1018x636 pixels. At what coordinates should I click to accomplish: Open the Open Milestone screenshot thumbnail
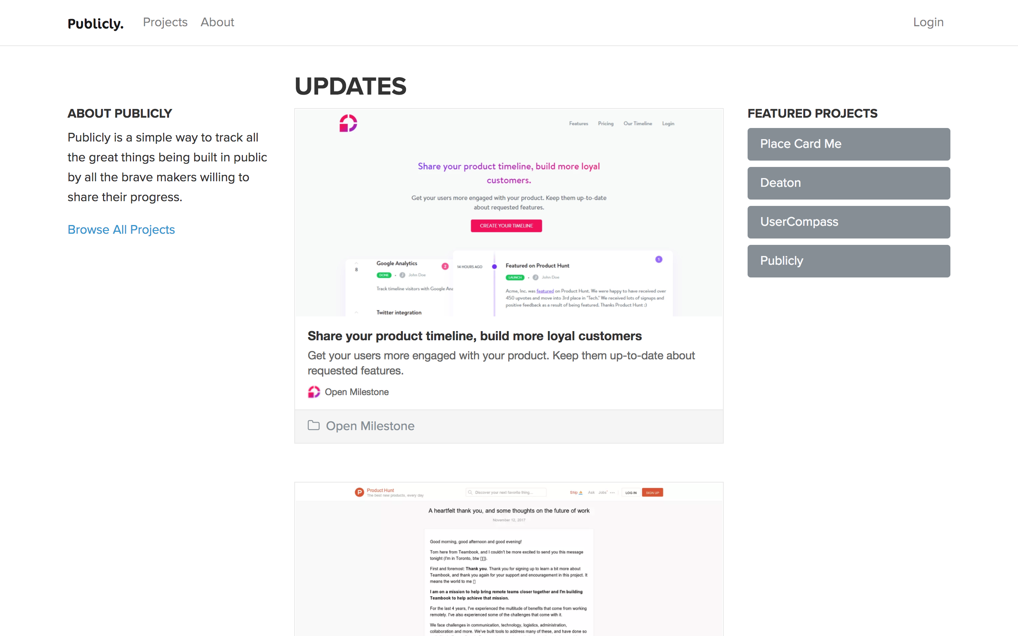pos(509,212)
